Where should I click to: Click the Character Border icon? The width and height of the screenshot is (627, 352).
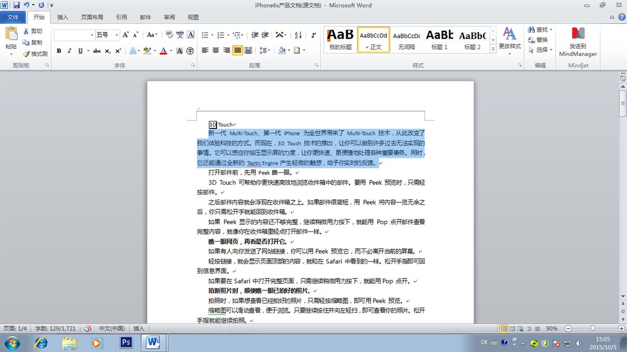[191, 35]
